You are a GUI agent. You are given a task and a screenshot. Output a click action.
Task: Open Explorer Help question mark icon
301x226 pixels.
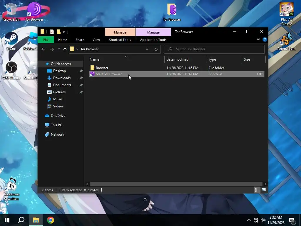pyautogui.click(x=265, y=40)
